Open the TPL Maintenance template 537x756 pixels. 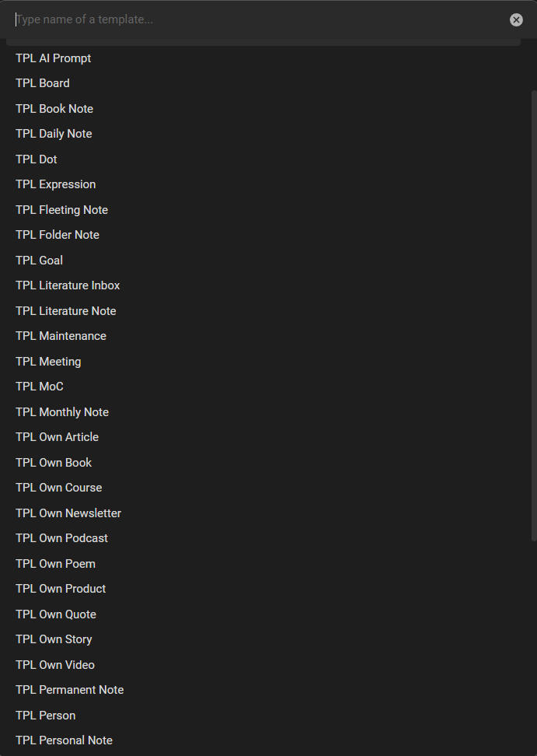pyautogui.click(x=61, y=336)
